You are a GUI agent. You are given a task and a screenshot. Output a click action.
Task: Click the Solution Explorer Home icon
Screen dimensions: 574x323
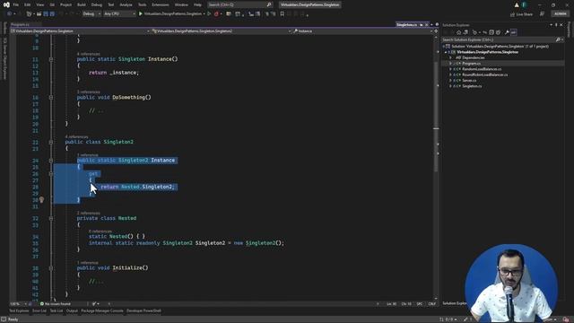pos(458,32)
